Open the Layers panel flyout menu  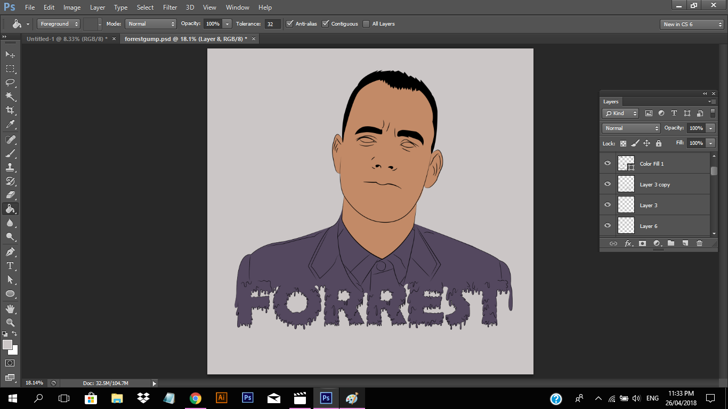point(712,101)
